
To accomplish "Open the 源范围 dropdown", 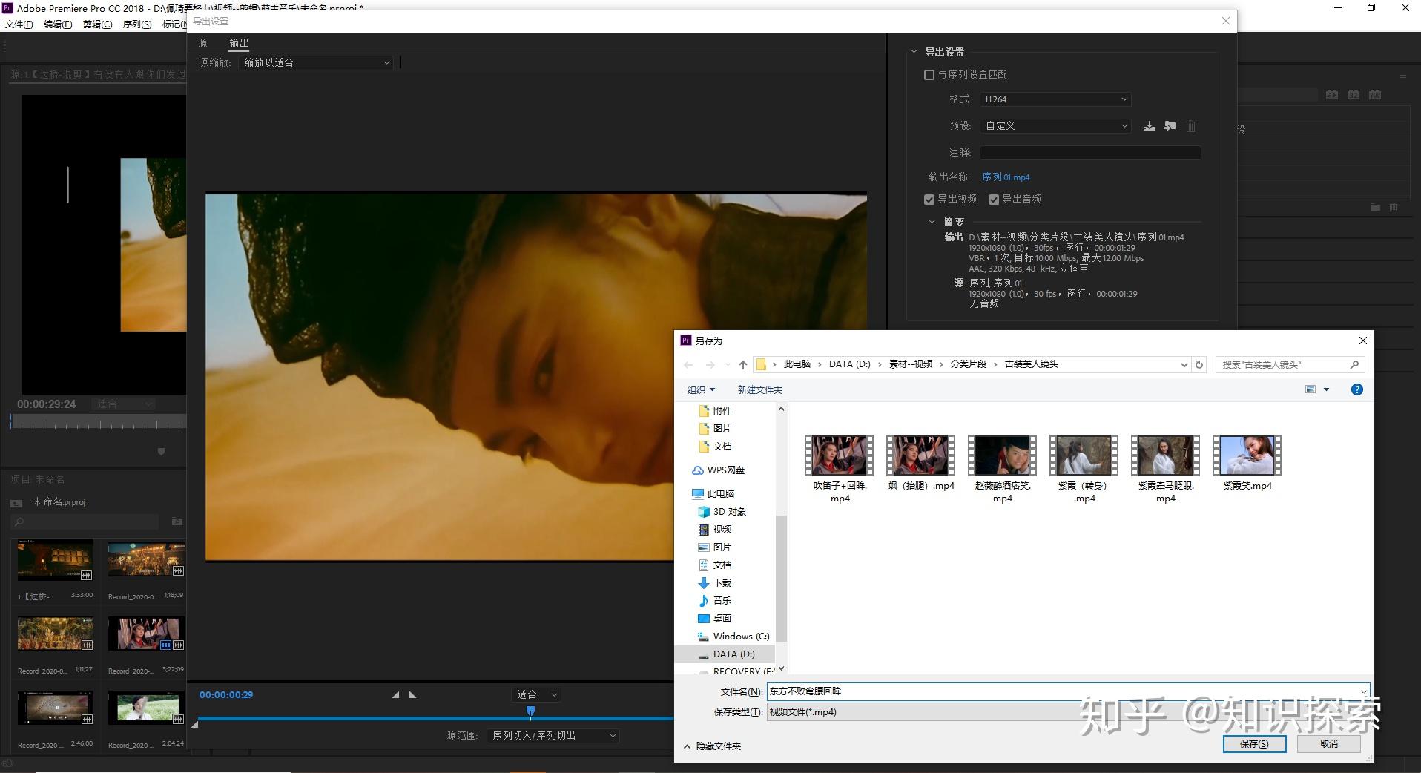I will click(x=553, y=736).
